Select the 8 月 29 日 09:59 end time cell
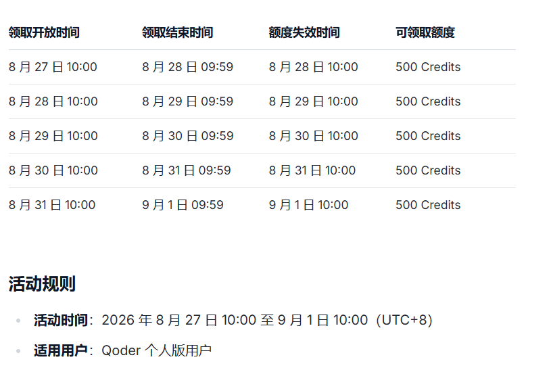Viewport: 551px width, 372px height. [x=188, y=101]
